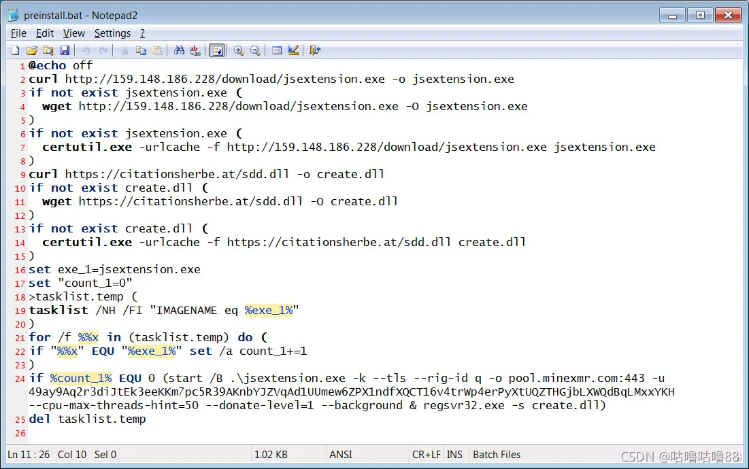Click the Col 10 status bar text
This screenshot has height=469, width=749.
[72, 455]
